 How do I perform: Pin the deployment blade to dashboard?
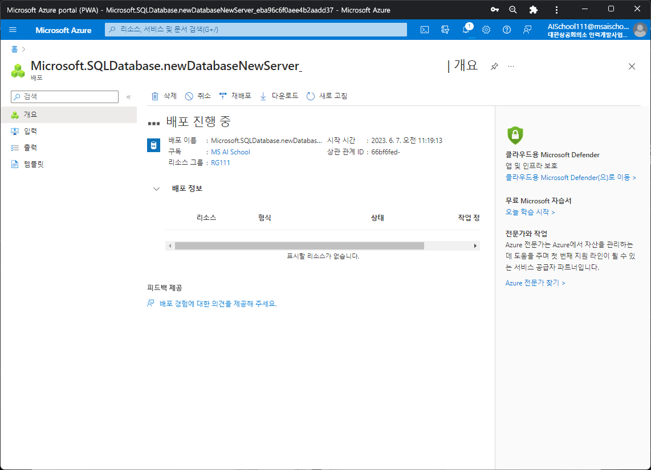point(494,67)
